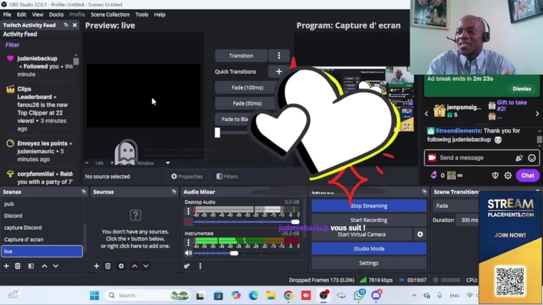Click the Send a message field
Viewport: 543px width, 305px height.
482,158
